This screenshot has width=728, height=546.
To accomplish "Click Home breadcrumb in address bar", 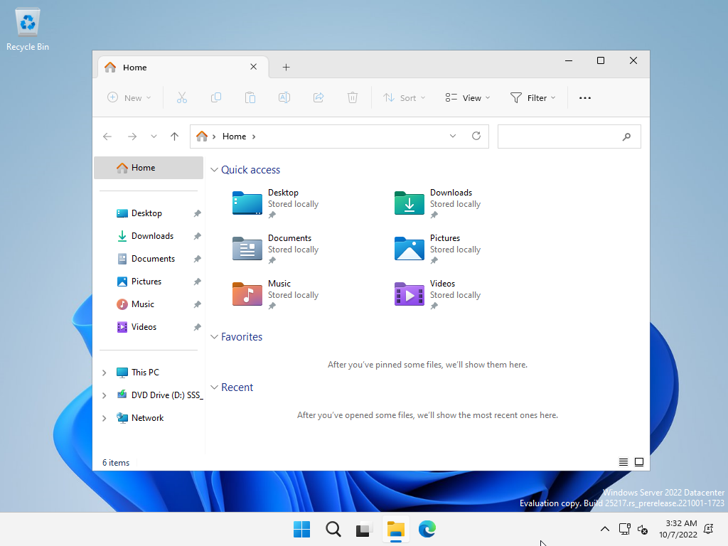I will click(x=234, y=136).
